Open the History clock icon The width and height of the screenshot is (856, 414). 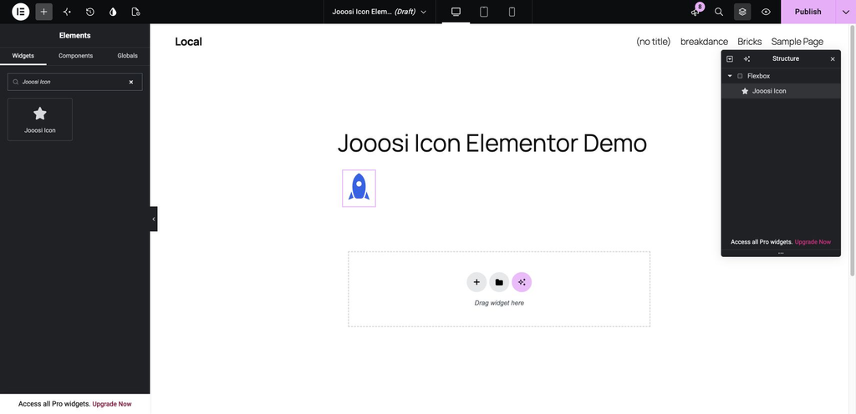tap(90, 12)
